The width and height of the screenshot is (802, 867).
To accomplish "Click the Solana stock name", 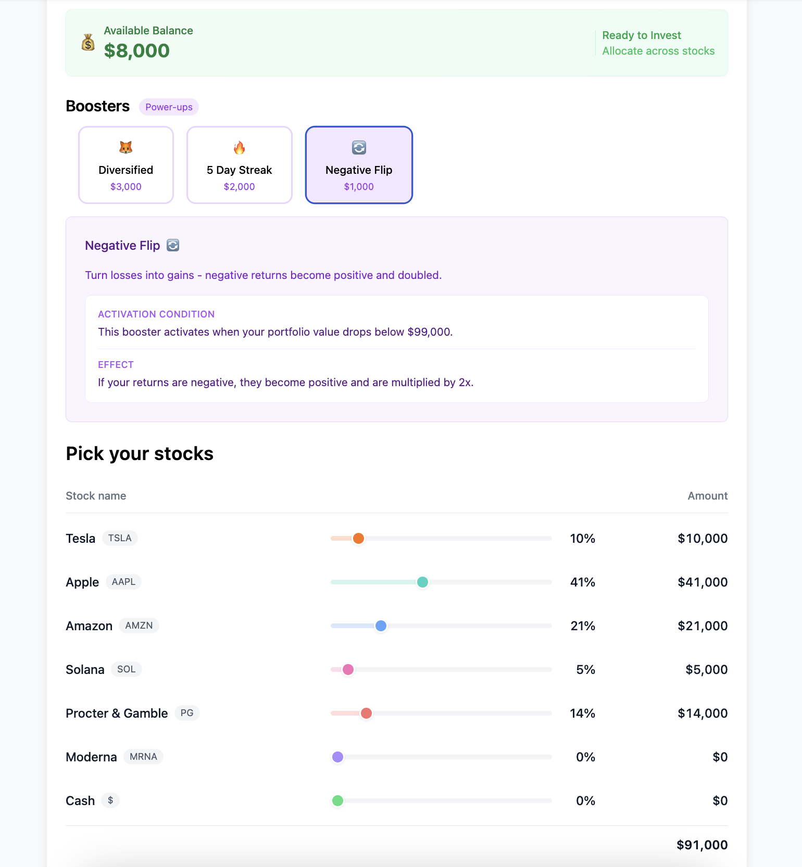I will 85,669.
